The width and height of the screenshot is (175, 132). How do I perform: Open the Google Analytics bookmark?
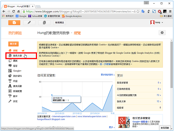tap(72, 16)
